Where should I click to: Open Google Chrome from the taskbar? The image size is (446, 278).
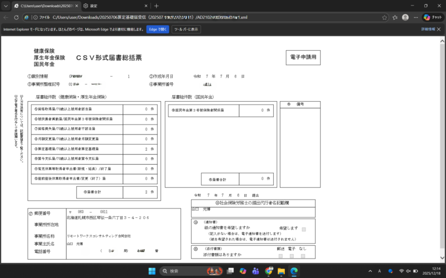[268, 271]
